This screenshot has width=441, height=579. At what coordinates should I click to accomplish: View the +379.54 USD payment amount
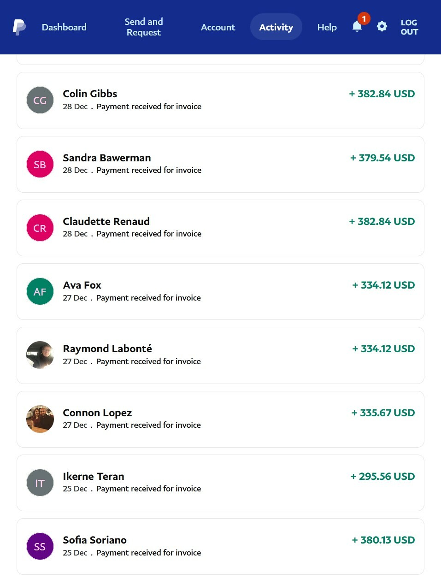382,158
